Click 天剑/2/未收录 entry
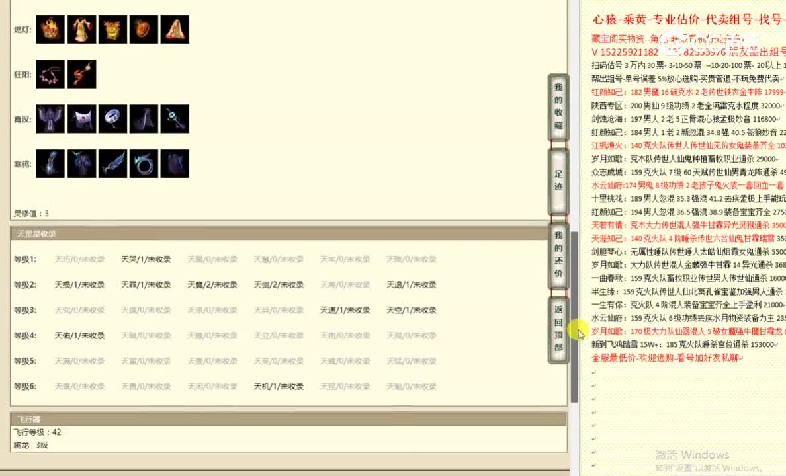This screenshot has width=786, height=476. click(279, 284)
